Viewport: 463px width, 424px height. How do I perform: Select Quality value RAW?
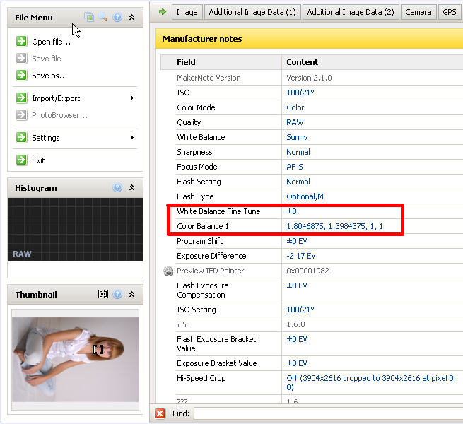295,122
